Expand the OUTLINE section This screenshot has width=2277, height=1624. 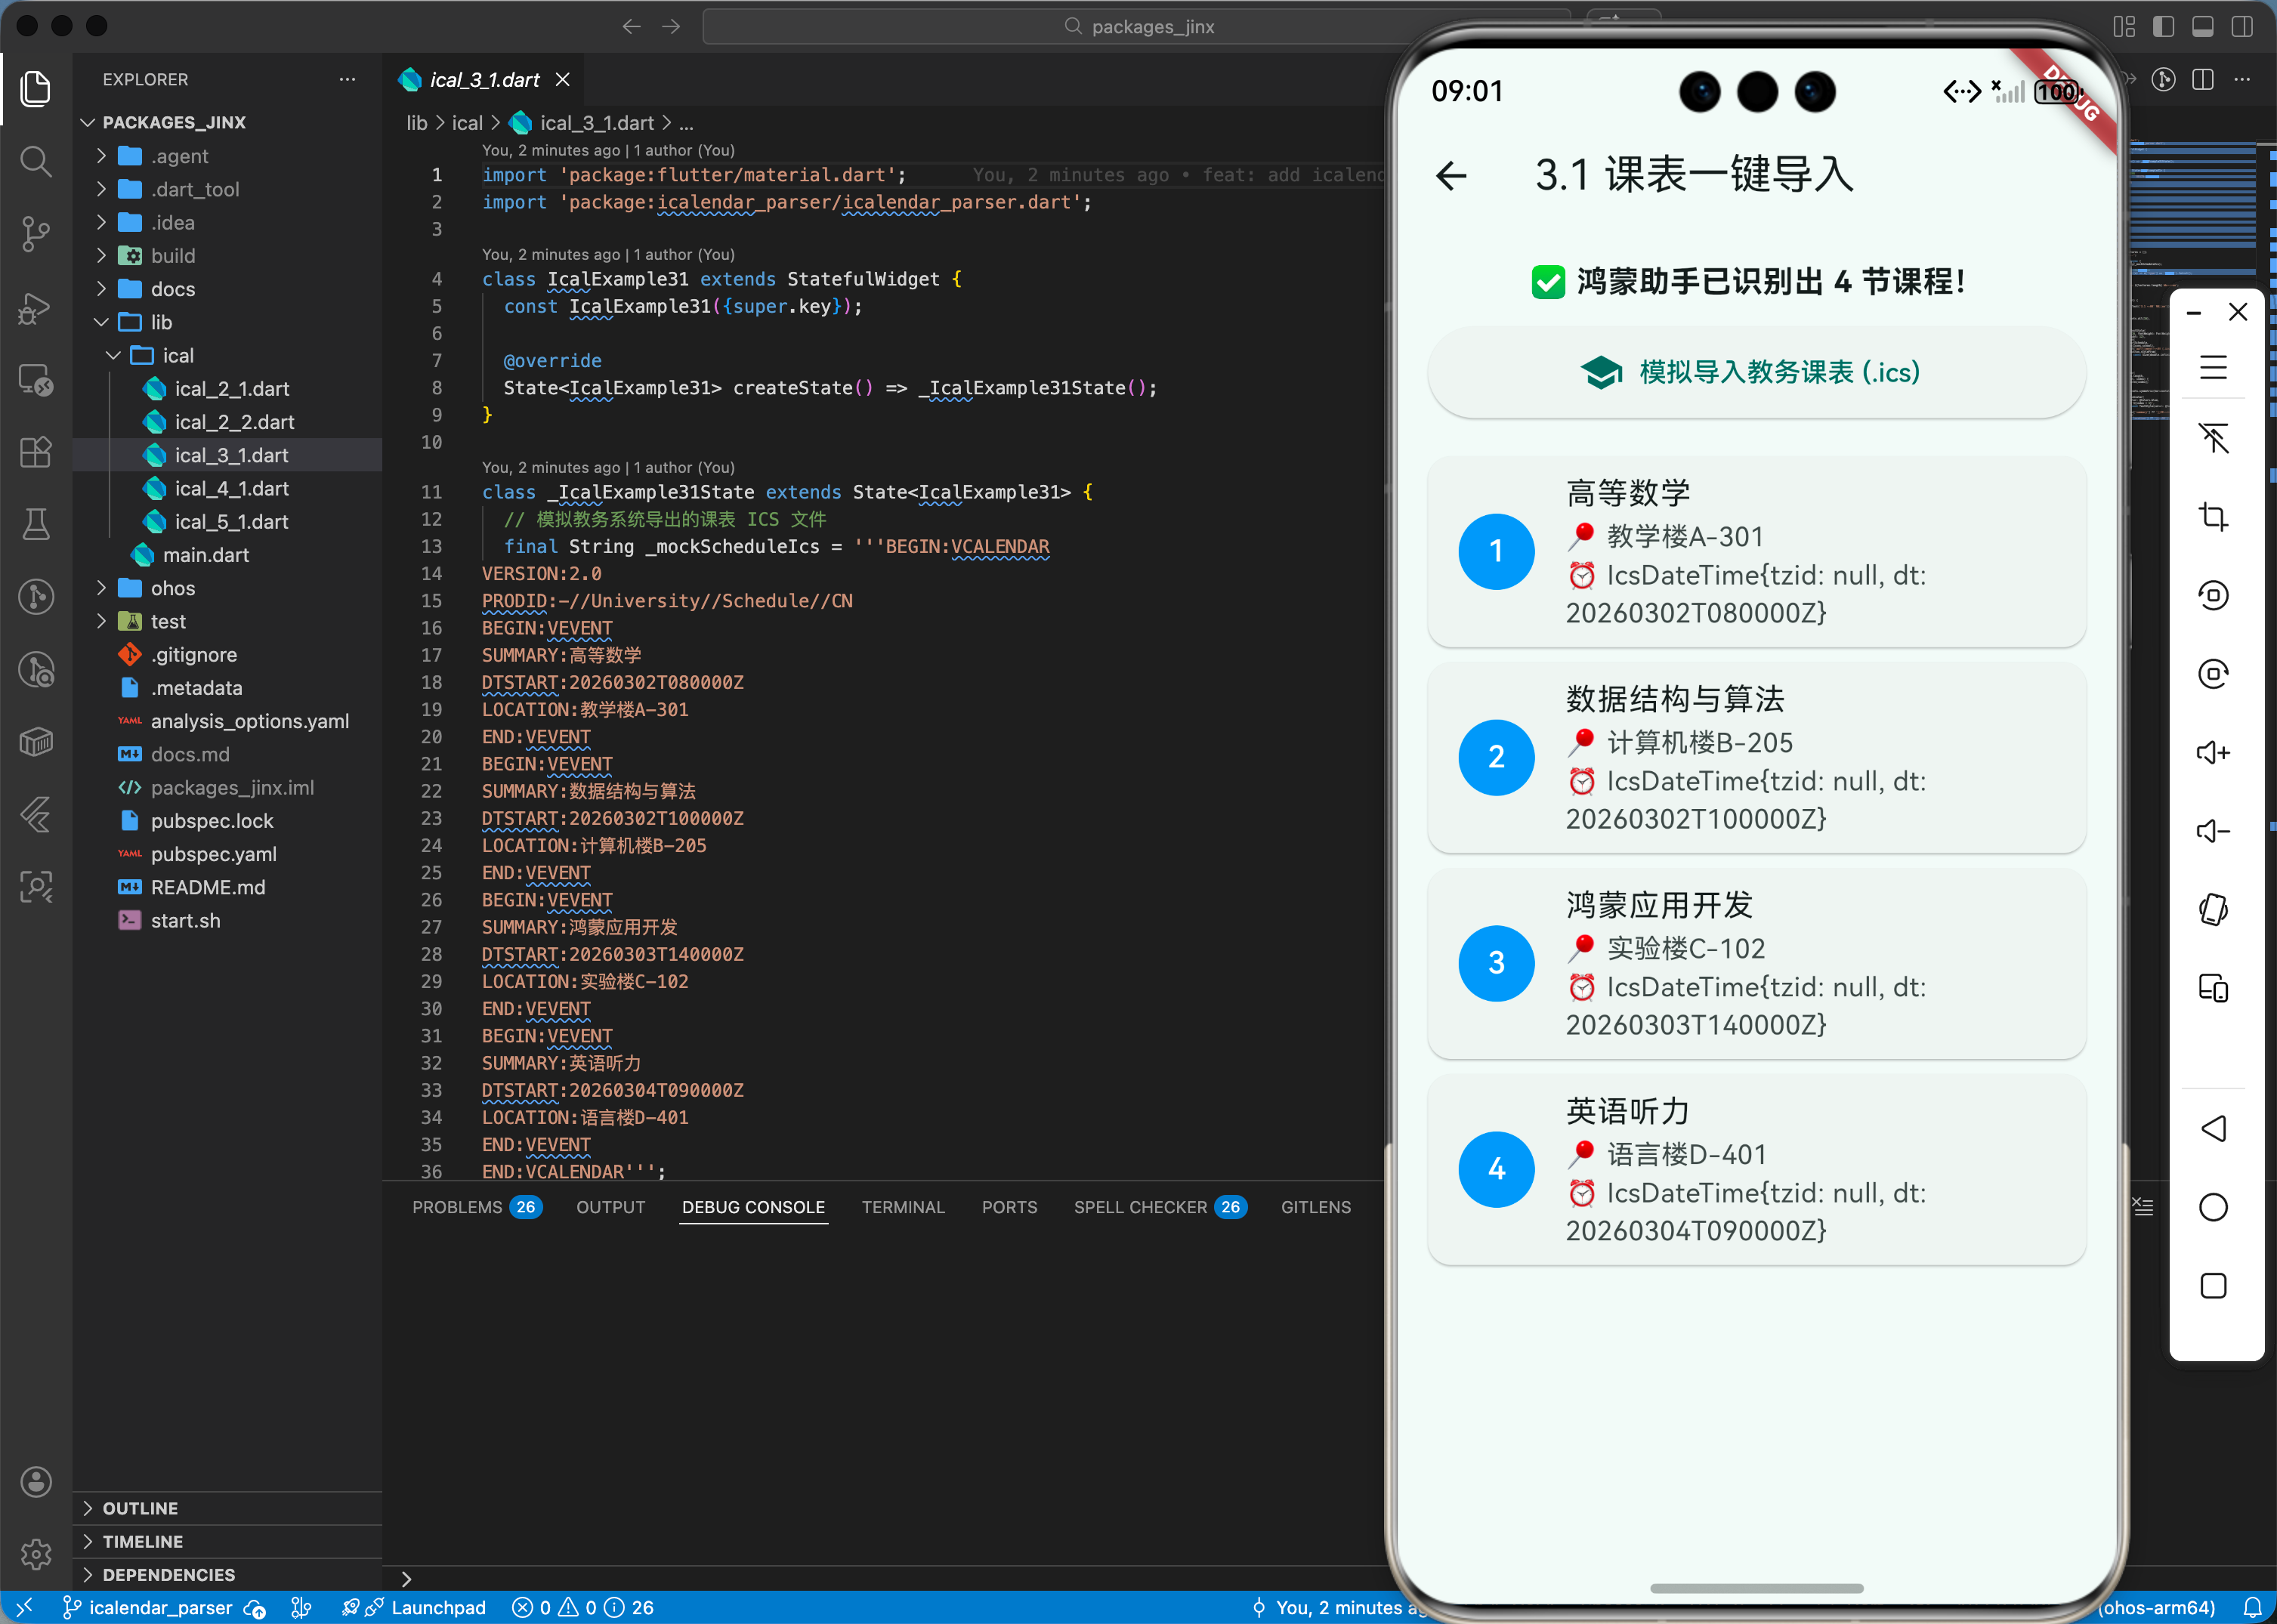(x=140, y=1508)
